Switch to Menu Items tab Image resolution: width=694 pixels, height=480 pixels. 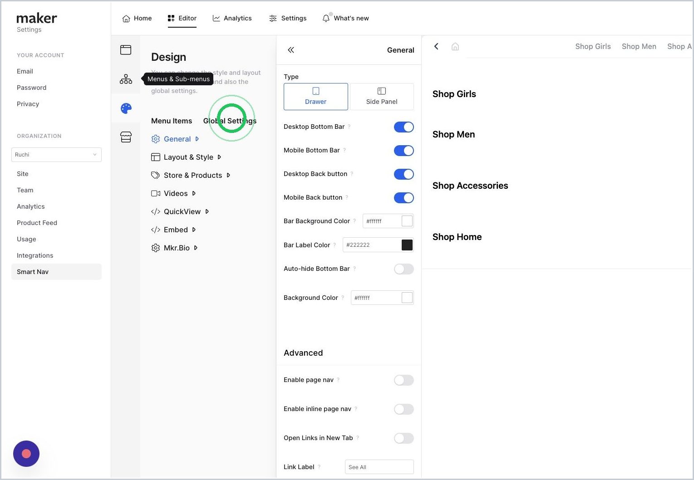click(x=172, y=121)
